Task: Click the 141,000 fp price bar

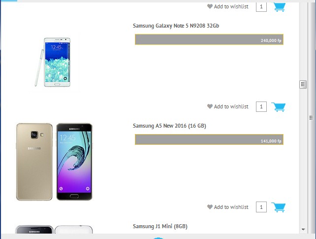Action: [x=209, y=139]
